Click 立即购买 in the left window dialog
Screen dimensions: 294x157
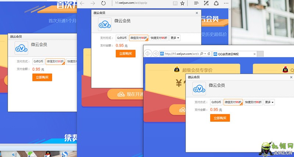(x=42, y=77)
